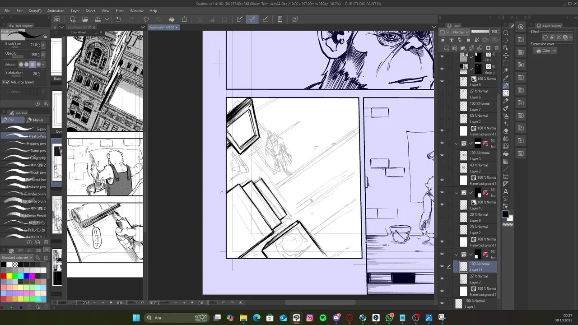Click the Fill bucket icon in command bar
Viewport: 578px width, 325px height.
(x=172, y=19)
